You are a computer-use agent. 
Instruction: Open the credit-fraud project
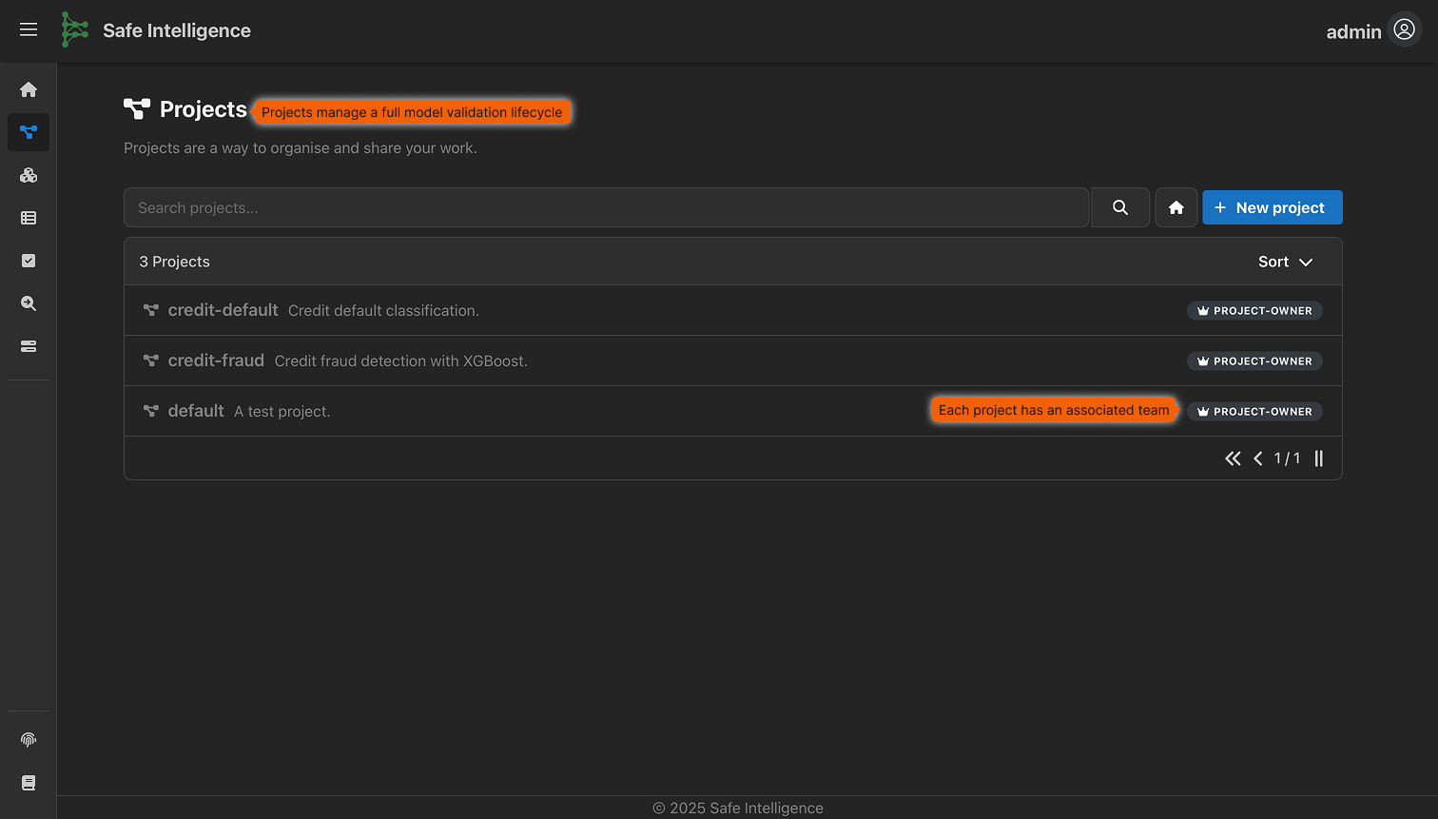[x=216, y=361]
